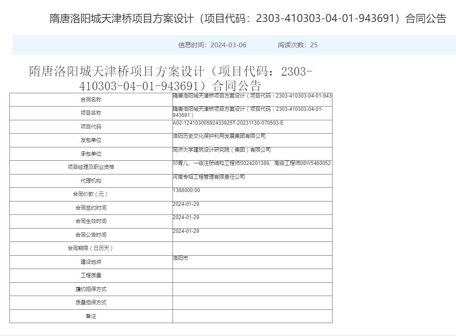
Task: Select the 合同生效时间 label
Action: [x=91, y=221]
